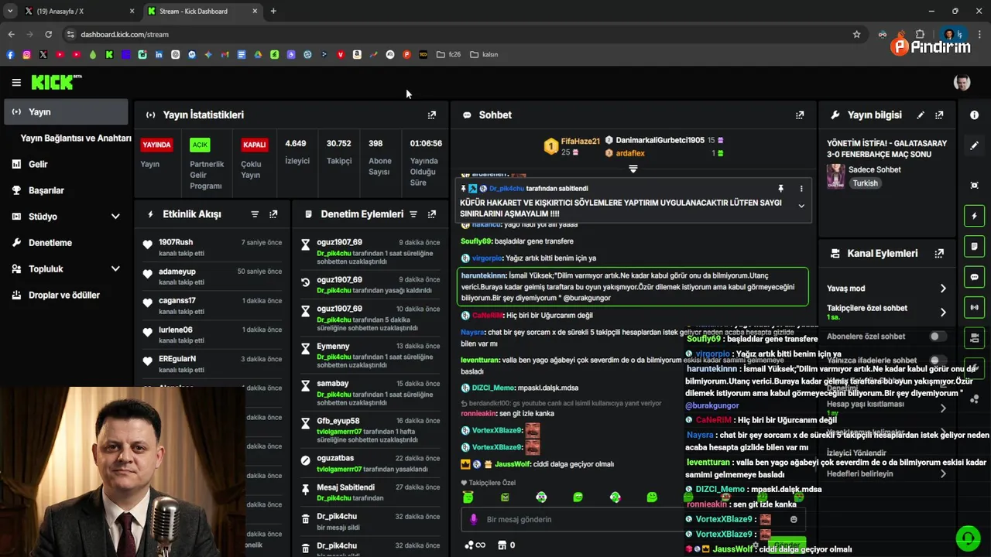The width and height of the screenshot is (991, 557).
Task: Toggle Abonelere özel sohbet switch
Action: click(938, 337)
